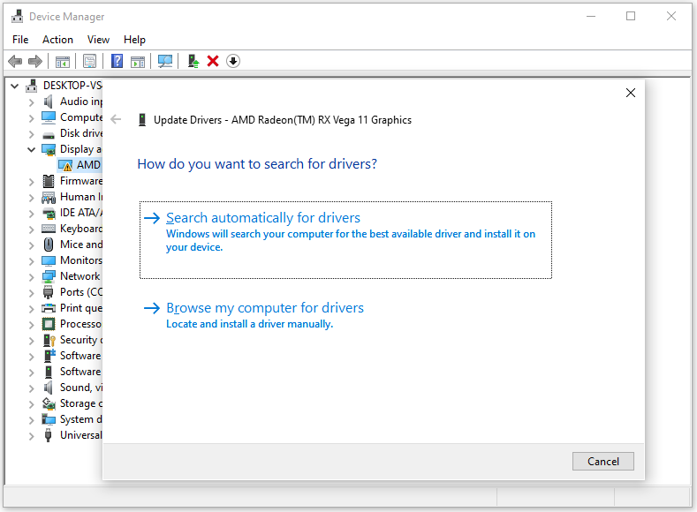Expand the IDE ATA/ATAPI controllers node
The width and height of the screenshot is (697, 512).
tap(31, 214)
